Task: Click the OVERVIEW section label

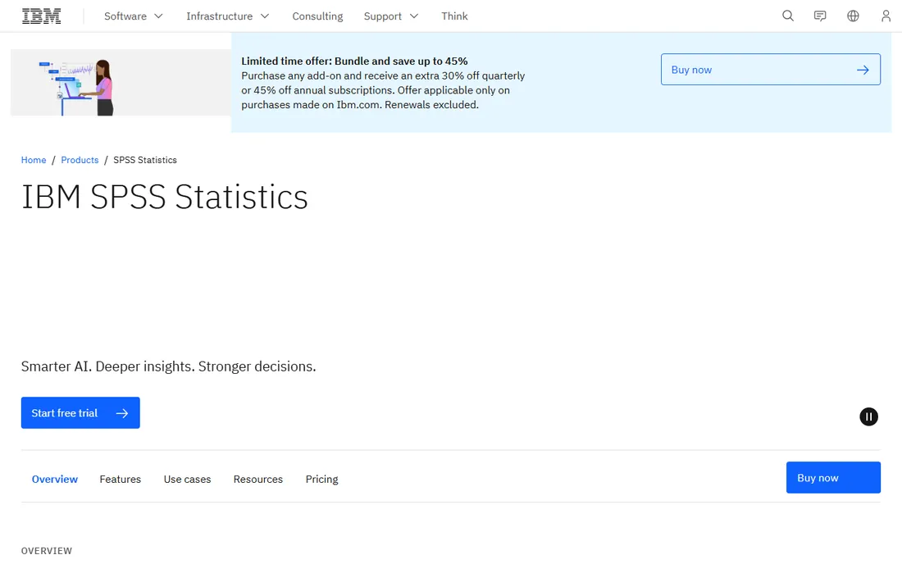Action: coord(47,551)
